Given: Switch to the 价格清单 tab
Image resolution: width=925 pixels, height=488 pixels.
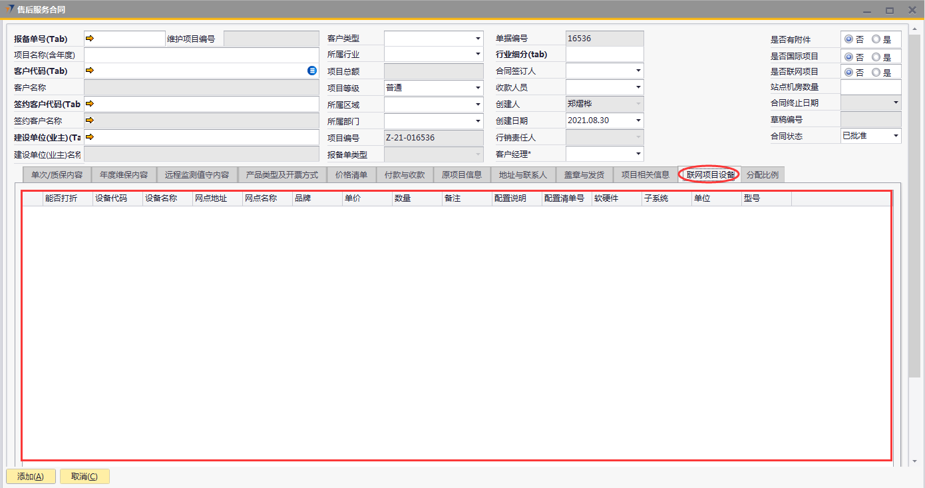Looking at the screenshot, I should tap(351, 175).
